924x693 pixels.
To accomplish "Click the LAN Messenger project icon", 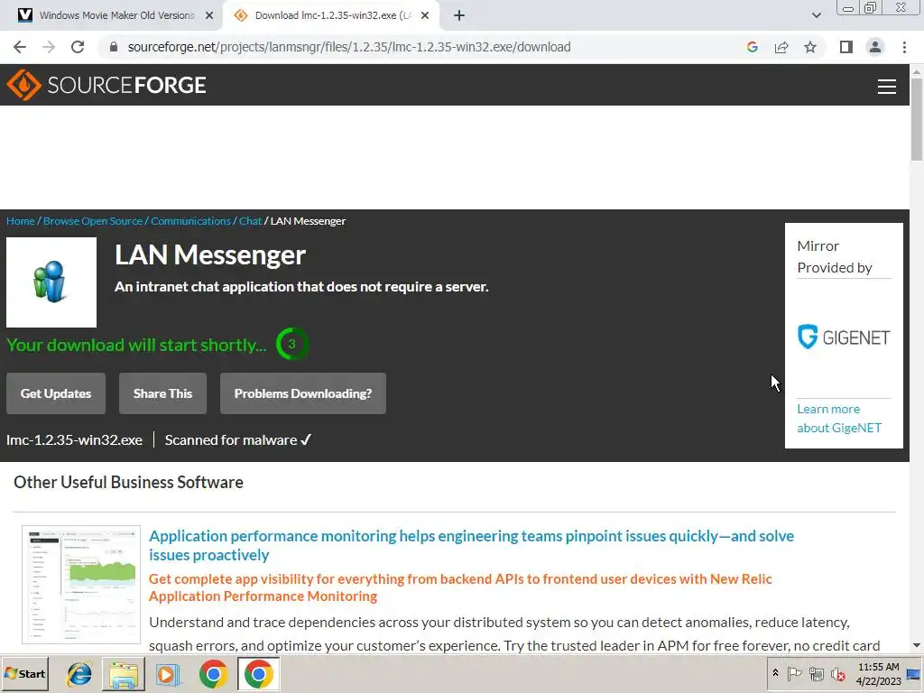I will [51, 282].
